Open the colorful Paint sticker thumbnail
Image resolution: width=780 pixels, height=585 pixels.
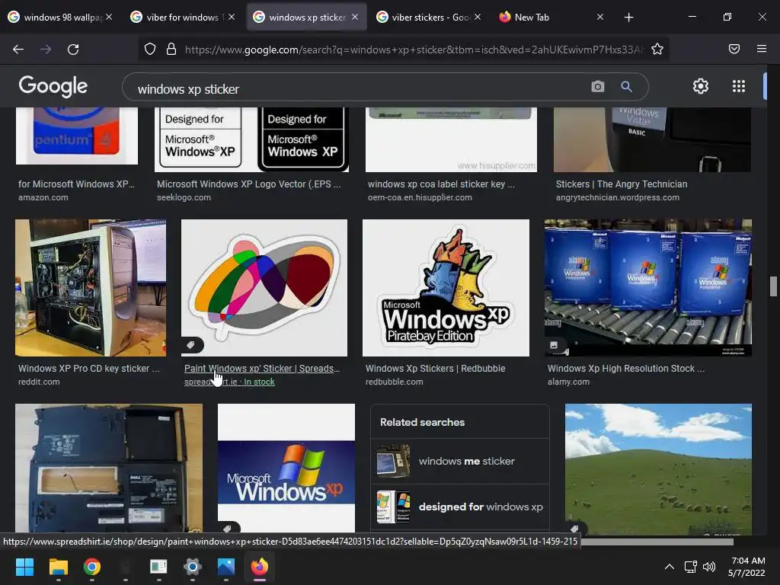(x=264, y=287)
